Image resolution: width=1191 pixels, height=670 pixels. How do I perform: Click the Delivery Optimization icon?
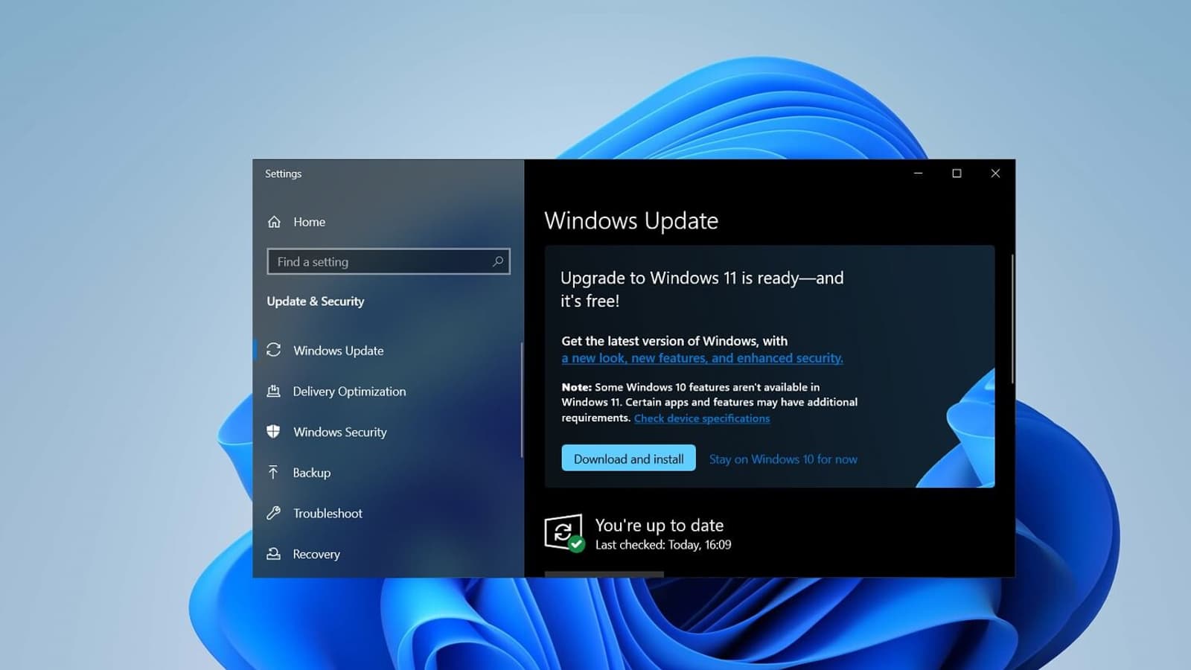tap(274, 391)
